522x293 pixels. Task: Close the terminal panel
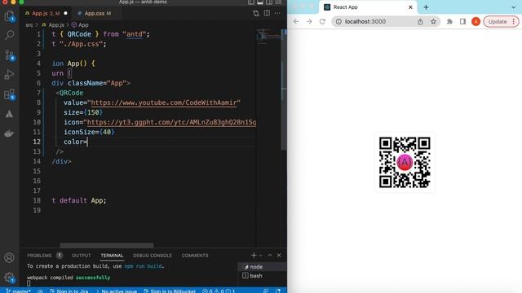pos(279,255)
